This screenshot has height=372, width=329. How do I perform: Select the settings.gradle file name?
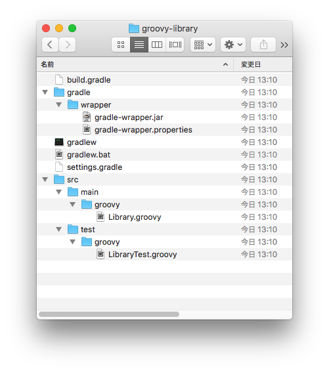(x=95, y=167)
